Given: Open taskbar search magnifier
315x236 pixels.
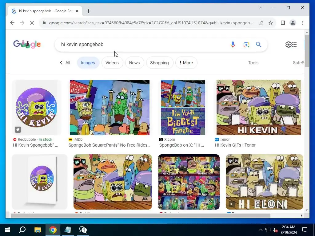Looking at the screenshot, I should (x=22, y=230).
